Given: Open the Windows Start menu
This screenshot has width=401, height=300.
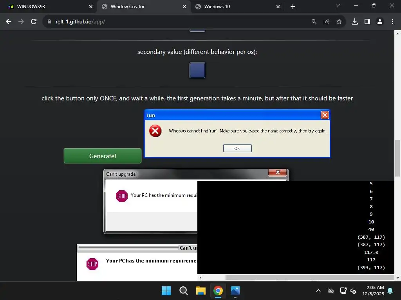Looking at the screenshot, I should [166, 291].
